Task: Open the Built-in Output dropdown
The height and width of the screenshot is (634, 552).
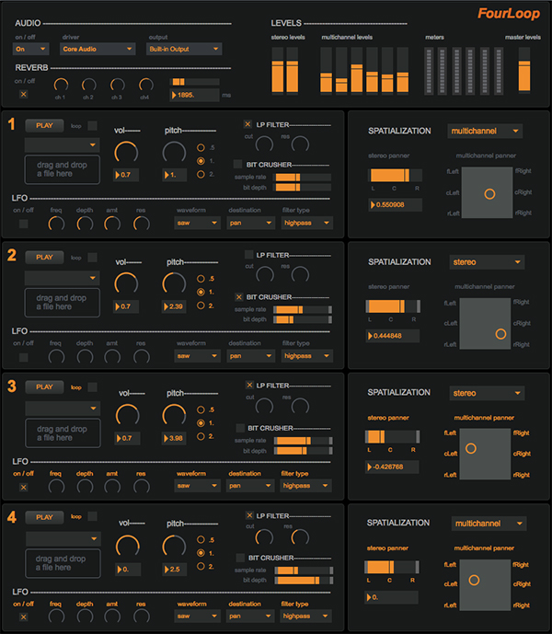Action: pos(184,49)
